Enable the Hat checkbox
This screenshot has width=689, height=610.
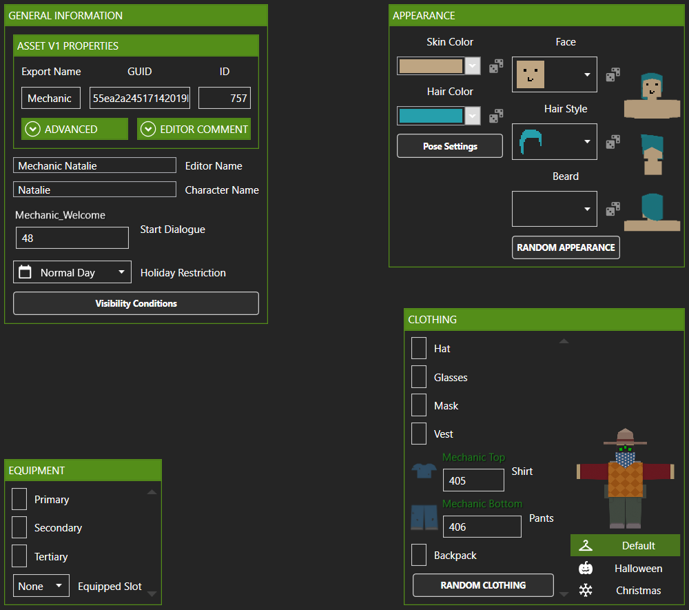[419, 348]
